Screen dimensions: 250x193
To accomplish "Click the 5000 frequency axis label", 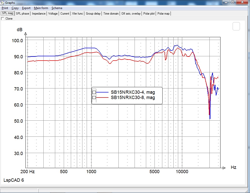I will pyautogui.click(x=154, y=172).
